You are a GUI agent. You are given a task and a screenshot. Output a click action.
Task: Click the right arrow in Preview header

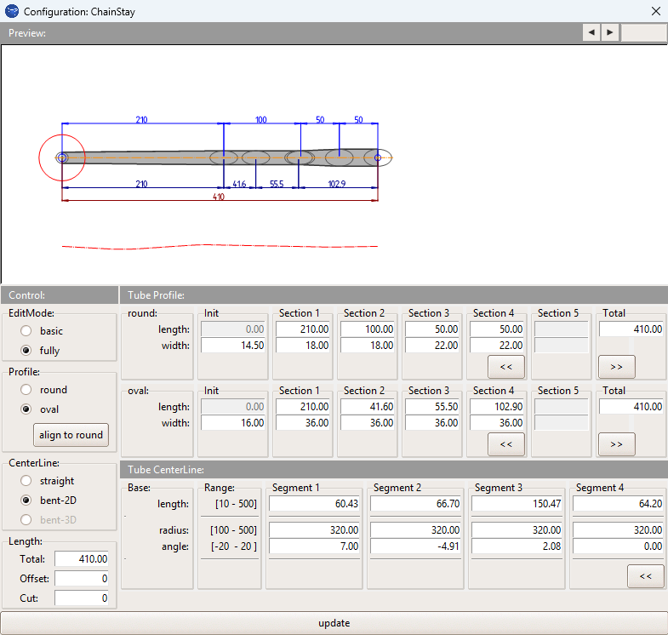tap(610, 32)
